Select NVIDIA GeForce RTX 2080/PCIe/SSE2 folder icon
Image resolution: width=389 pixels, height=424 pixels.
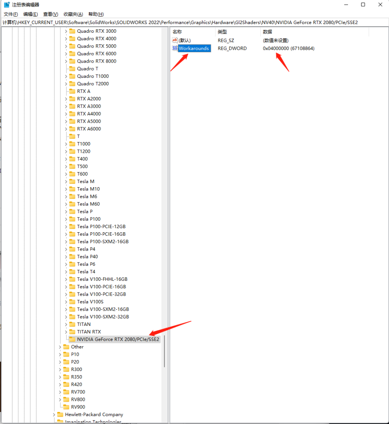(72, 339)
